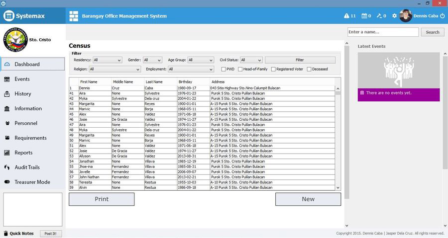Click the Enter a name search field

(383, 32)
